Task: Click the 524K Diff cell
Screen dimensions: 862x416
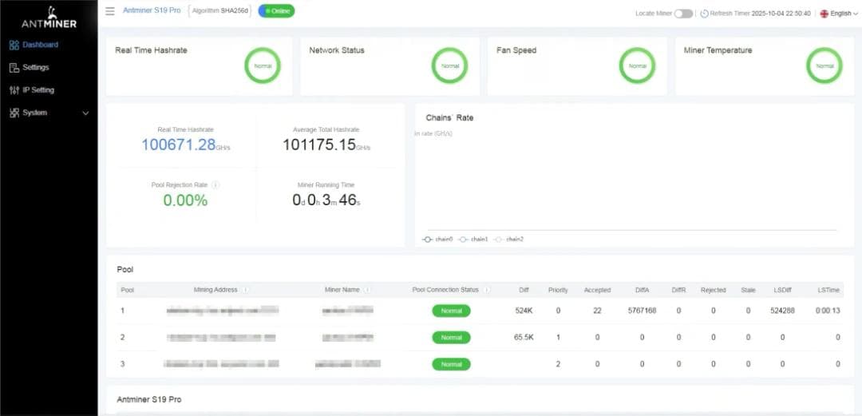Action: pos(524,311)
